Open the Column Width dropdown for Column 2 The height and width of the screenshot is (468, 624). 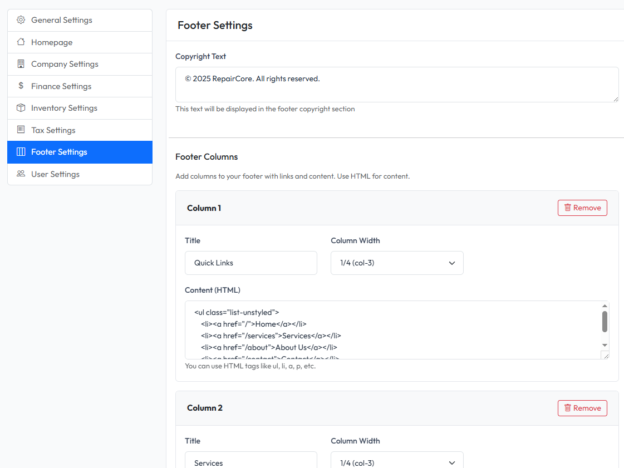point(397,462)
